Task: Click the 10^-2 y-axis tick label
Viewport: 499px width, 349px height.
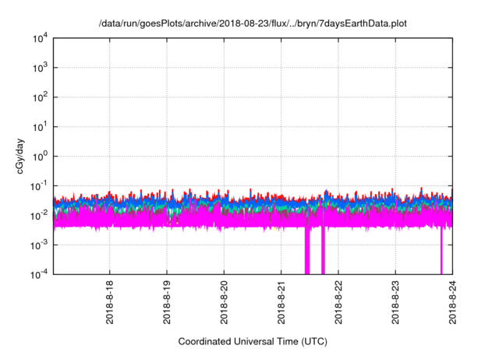Action: (39, 216)
